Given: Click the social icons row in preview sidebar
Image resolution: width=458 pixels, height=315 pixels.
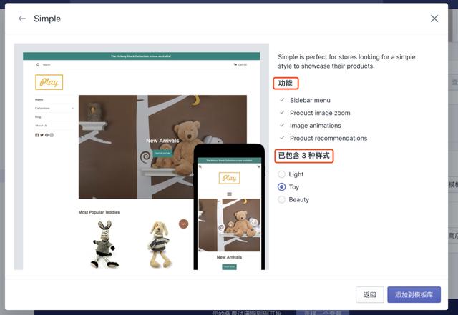Looking at the screenshot, I should (44, 135).
